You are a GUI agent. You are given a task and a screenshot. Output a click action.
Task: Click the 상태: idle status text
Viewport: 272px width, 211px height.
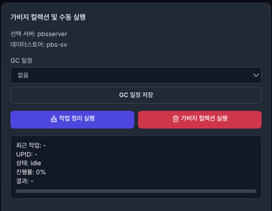(x=27, y=163)
